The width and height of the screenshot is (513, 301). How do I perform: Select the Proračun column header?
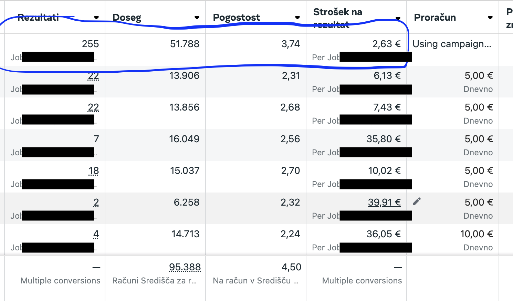tap(435, 18)
